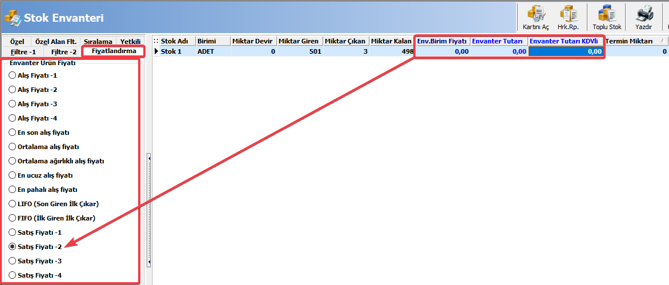This screenshot has height=285, width=669.
Task: Click Env.Birim Fiyatı column header
Action: tap(442, 41)
